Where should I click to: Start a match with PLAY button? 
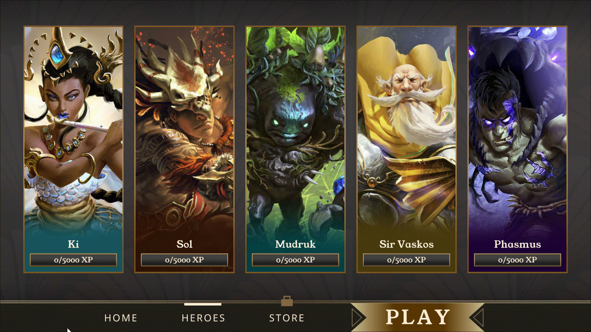tap(418, 317)
